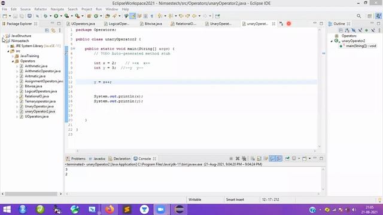
Task: Expand the JavaTraining package
Action: [x=13, y=56]
